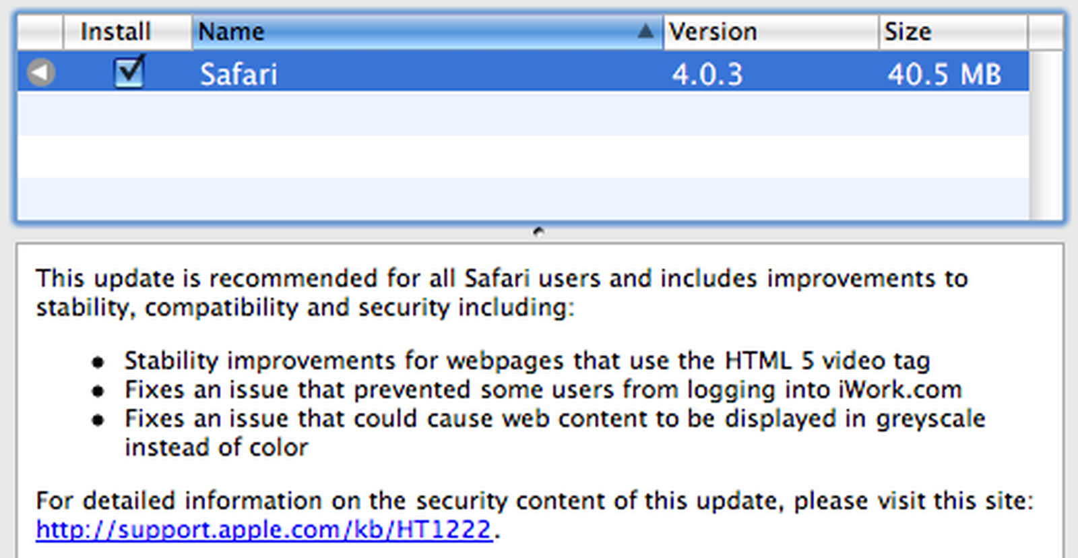Click the empty row below Safari
Screen dimensions: 1078x558
472,115
